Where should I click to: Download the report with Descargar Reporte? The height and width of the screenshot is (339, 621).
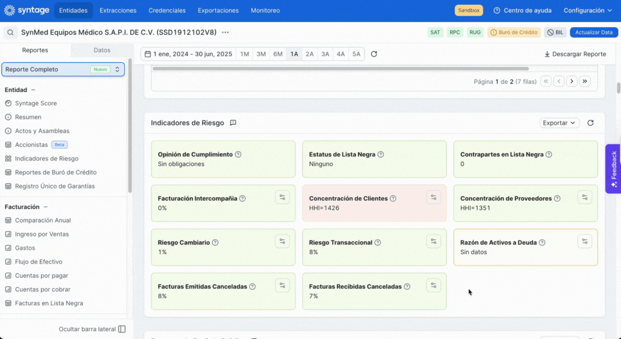(575, 54)
